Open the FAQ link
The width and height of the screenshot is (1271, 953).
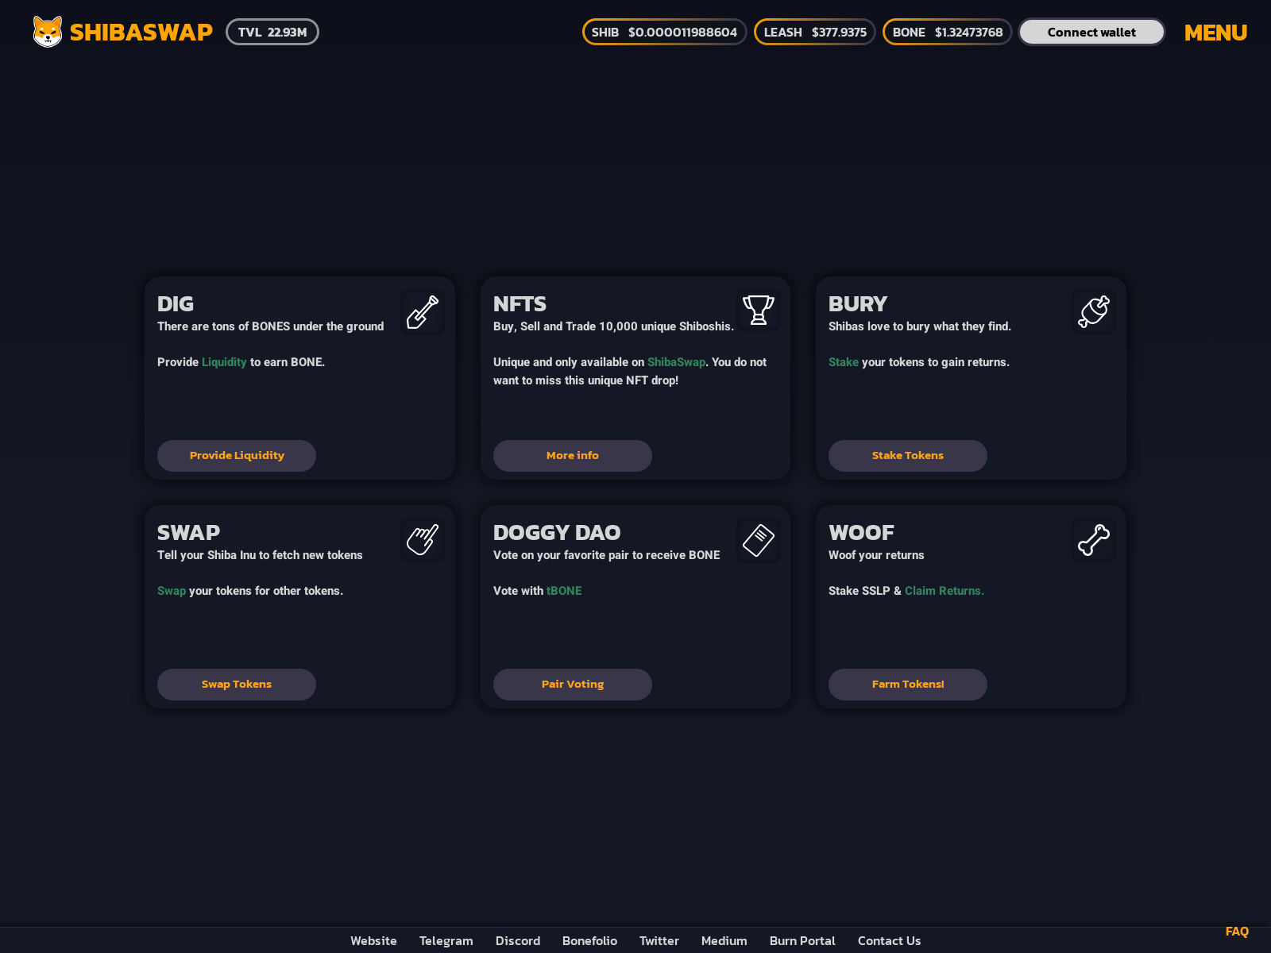coord(1237,932)
